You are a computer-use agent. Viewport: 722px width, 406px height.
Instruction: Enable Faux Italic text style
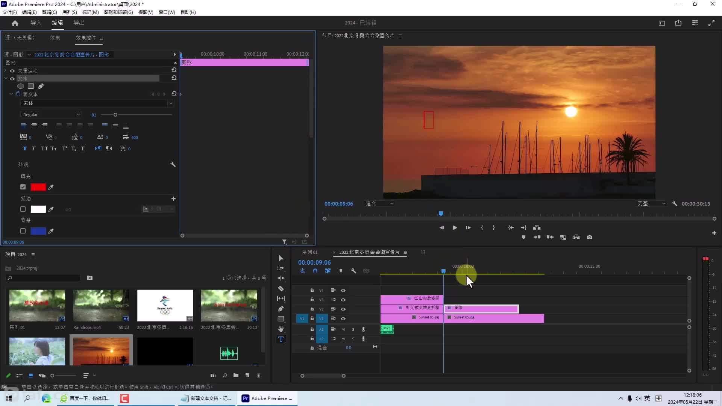point(33,148)
